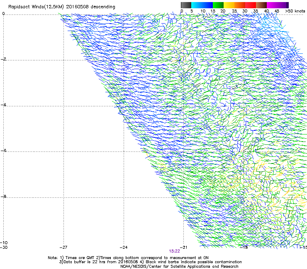The image size is (307, 269).
Task: Click the purple '15:22' overpass time label
Action: coord(174,251)
